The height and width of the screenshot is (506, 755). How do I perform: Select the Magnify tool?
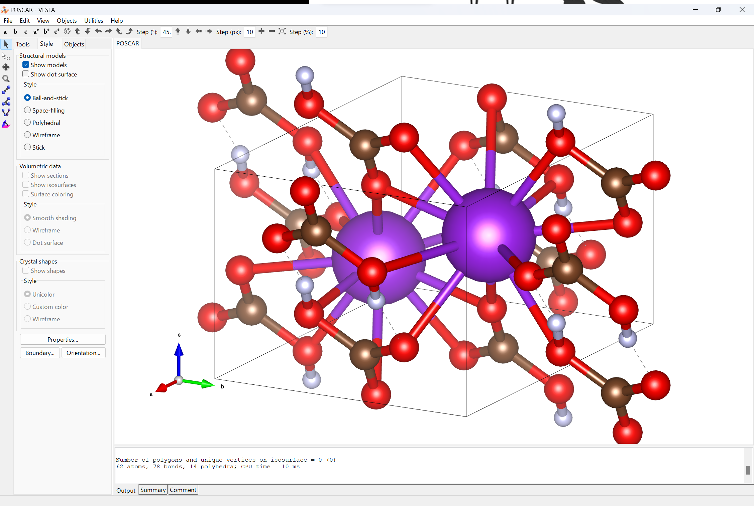(6, 79)
